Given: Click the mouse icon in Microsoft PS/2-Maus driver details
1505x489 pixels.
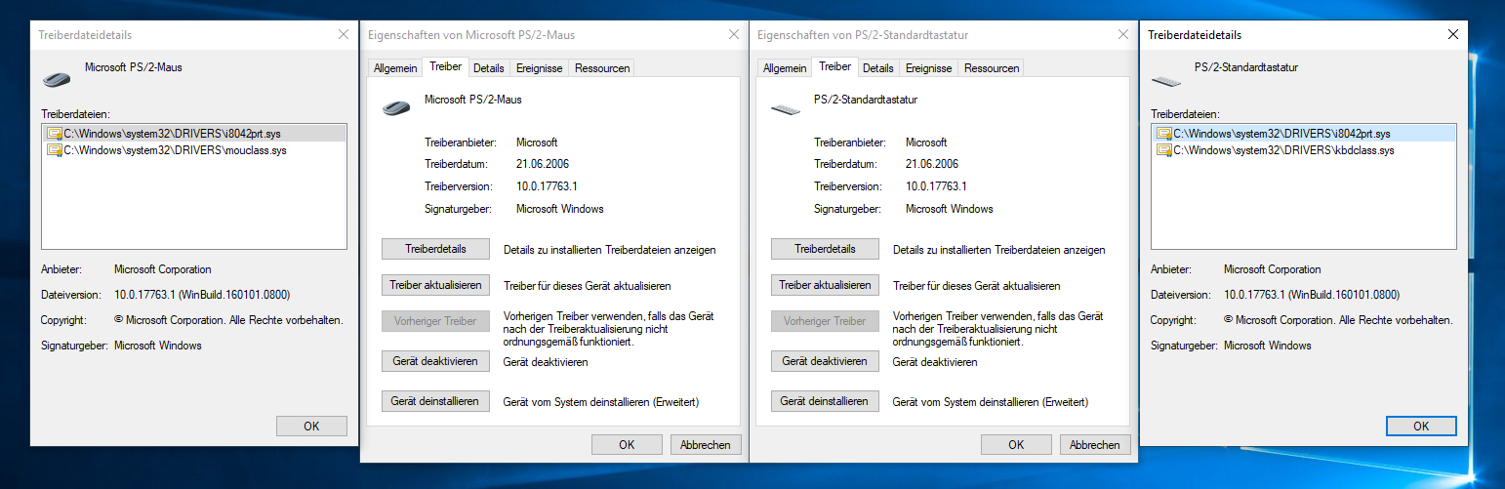Looking at the screenshot, I should click(57, 78).
